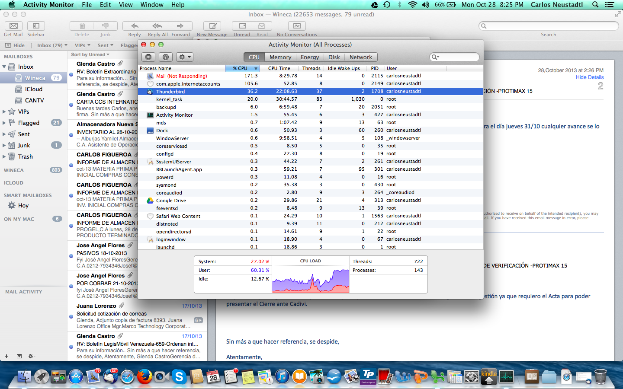Toggle the Sidebar in Mail toolbar
The height and width of the screenshot is (389, 623).
tap(36, 26)
